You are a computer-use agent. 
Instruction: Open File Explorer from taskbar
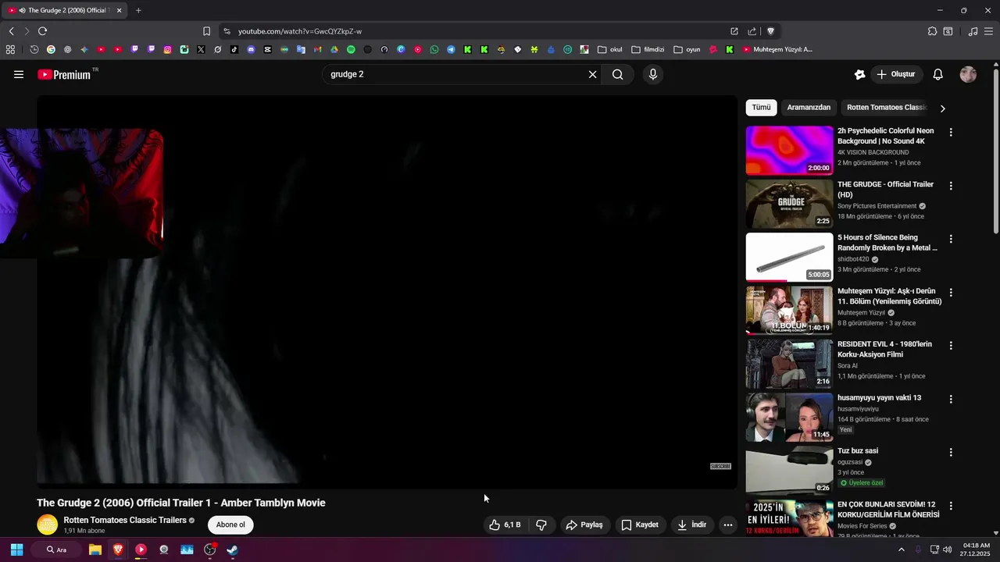pyautogui.click(x=95, y=550)
